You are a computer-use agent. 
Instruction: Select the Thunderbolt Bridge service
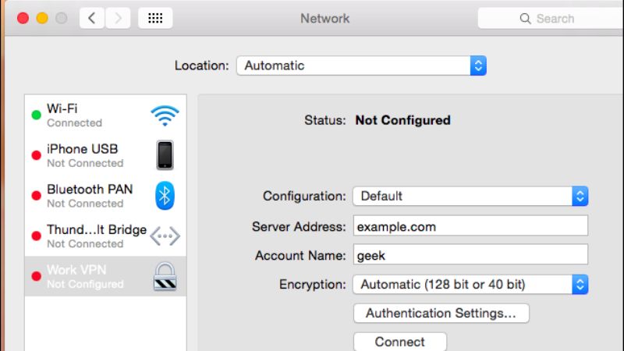coord(105,236)
